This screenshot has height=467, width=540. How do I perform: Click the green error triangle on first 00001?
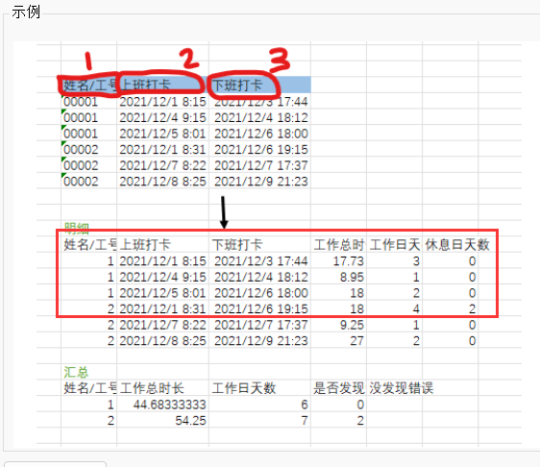pyautogui.click(x=63, y=96)
